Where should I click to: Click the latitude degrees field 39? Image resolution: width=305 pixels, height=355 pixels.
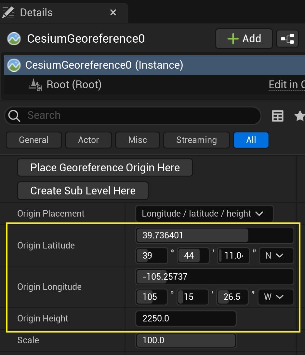click(152, 256)
